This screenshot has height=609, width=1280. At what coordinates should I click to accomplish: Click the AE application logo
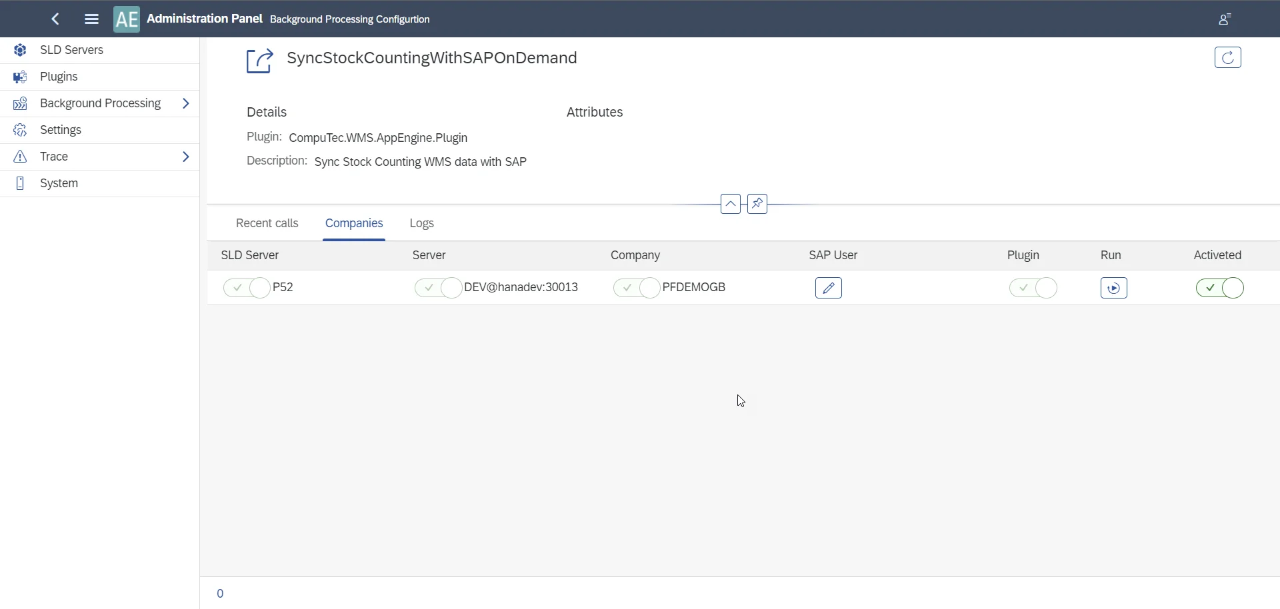coord(127,19)
